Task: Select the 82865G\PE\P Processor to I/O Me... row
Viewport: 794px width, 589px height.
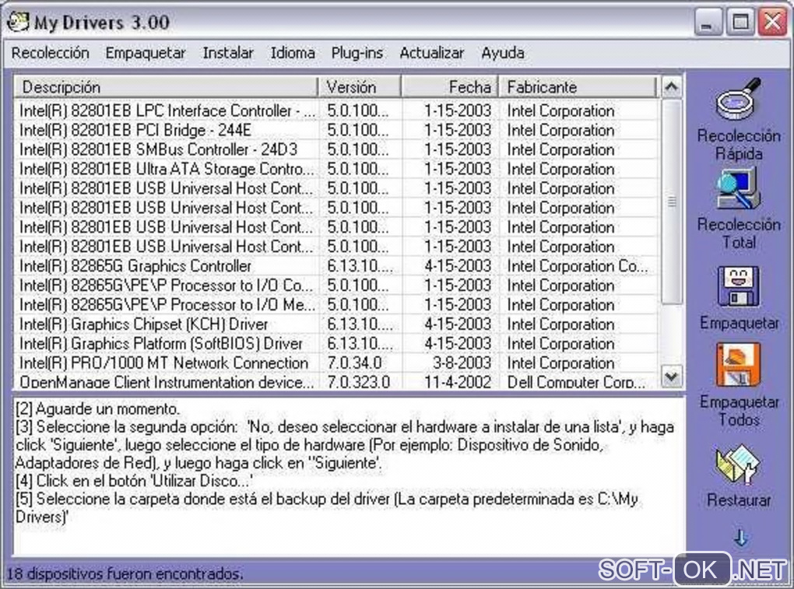Action: pyautogui.click(x=337, y=305)
